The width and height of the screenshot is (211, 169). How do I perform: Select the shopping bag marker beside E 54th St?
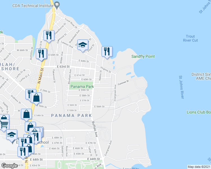(27, 114)
